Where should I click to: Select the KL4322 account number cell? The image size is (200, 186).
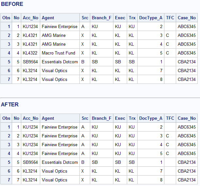pyautogui.click(x=30, y=53)
